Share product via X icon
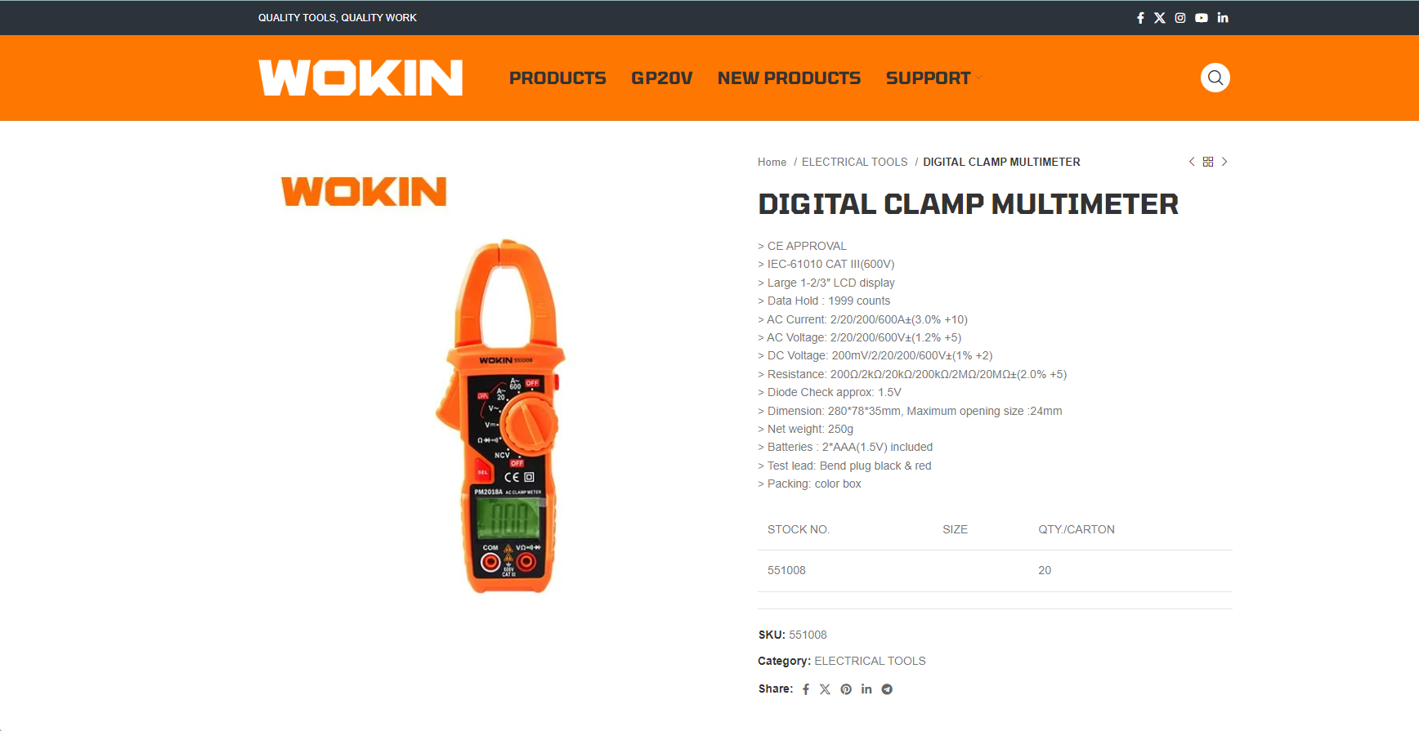The width and height of the screenshot is (1419, 731). (826, 689)
